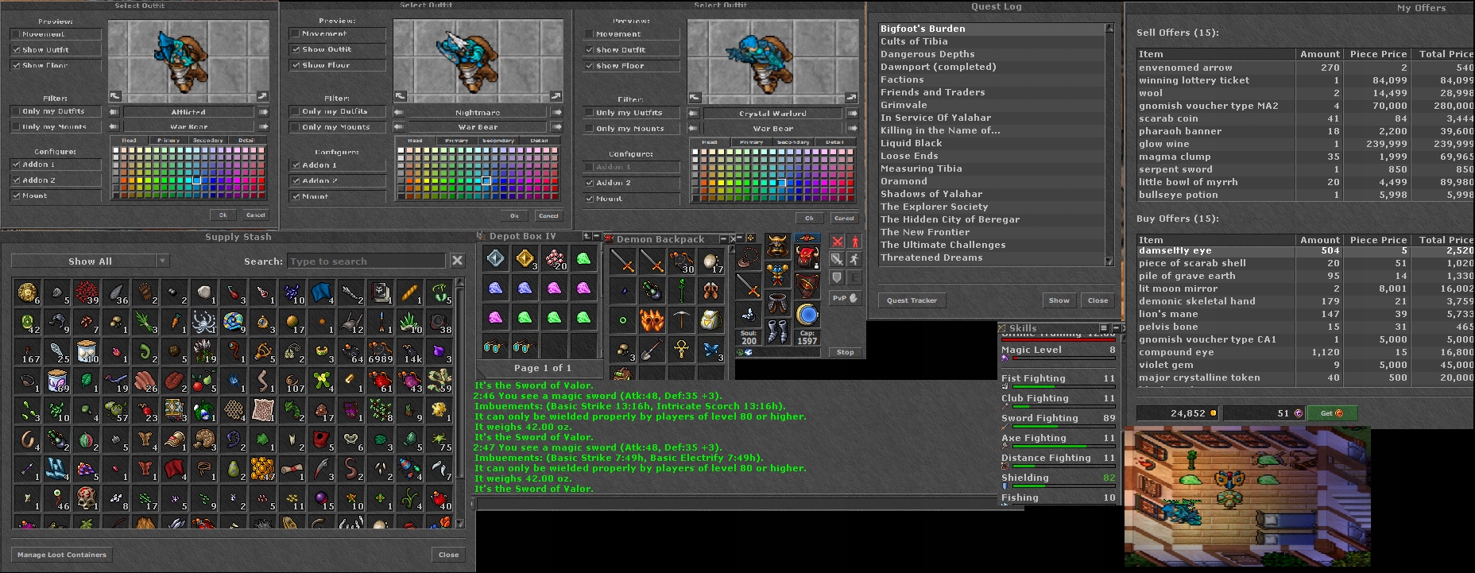The width and height of the screenshot is (1475, 573).
Task: Open the Show All filter dropdown
Action: [162, 261]
